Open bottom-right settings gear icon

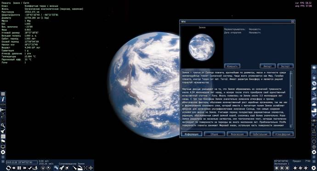coord(314,168)
